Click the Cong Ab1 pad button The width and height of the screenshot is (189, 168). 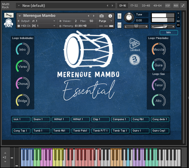140,119
